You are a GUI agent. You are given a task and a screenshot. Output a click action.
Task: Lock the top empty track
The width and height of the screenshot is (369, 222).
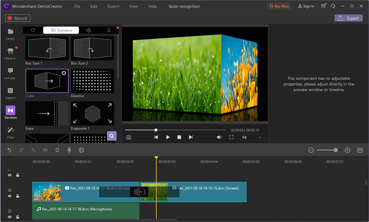click(18, 175)
